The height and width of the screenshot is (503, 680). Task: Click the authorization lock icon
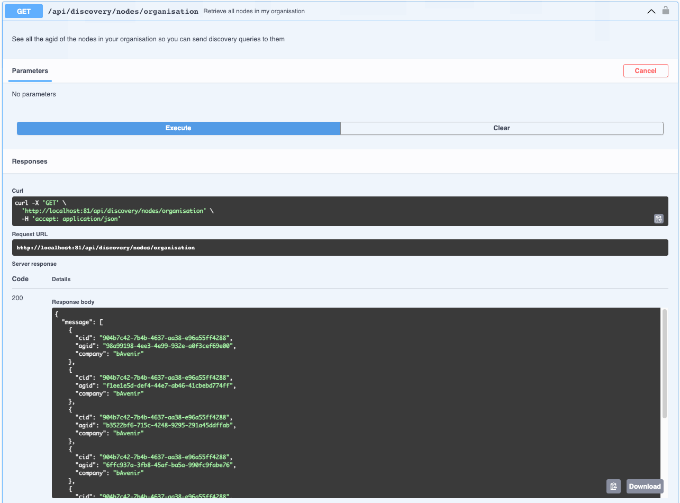(x=666, y=11)
